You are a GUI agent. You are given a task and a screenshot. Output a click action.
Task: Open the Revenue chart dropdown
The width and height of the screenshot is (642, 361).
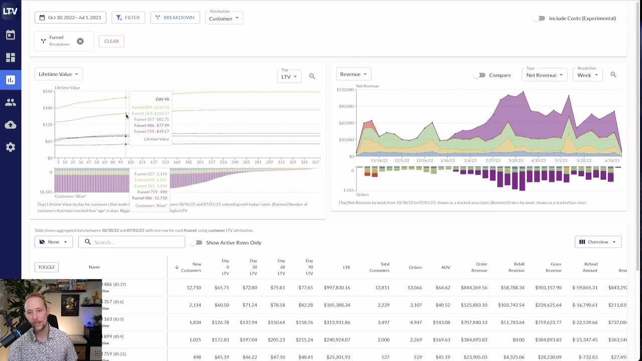click(354, 74)
